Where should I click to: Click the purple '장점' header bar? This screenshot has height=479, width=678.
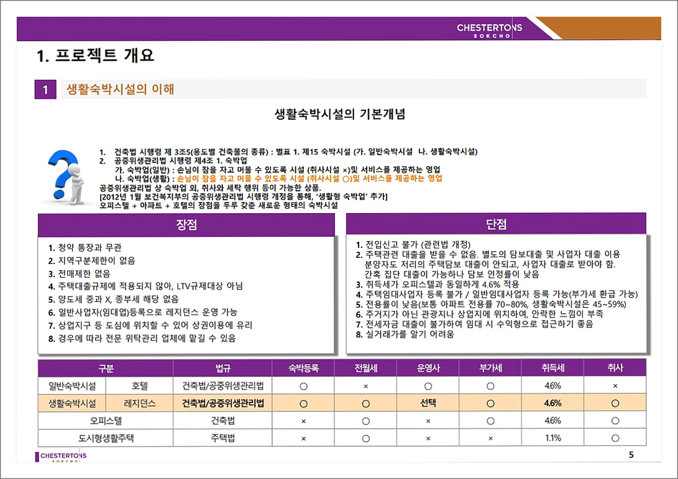click(186, 225)
